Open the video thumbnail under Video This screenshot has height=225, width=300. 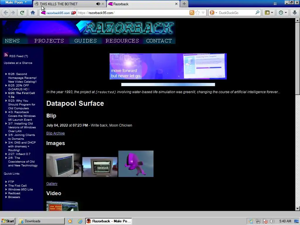[62, 206]
